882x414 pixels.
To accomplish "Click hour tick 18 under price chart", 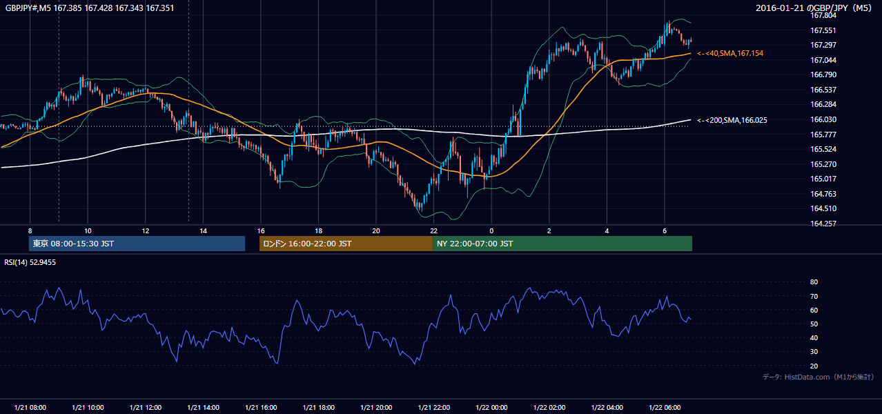I will (x=319, y=230).
